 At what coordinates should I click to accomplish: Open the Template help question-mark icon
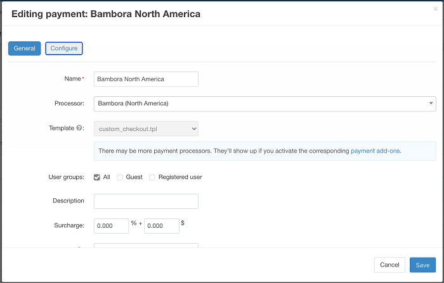point(79,128)
